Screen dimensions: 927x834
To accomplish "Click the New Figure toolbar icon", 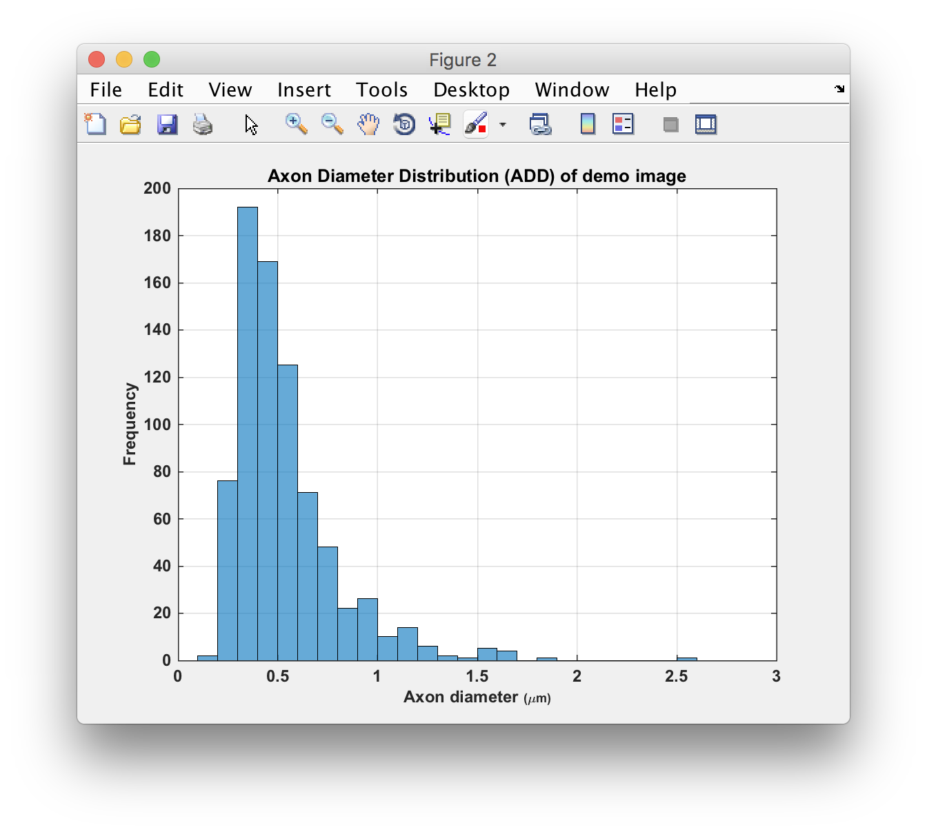I will (95, 124).
